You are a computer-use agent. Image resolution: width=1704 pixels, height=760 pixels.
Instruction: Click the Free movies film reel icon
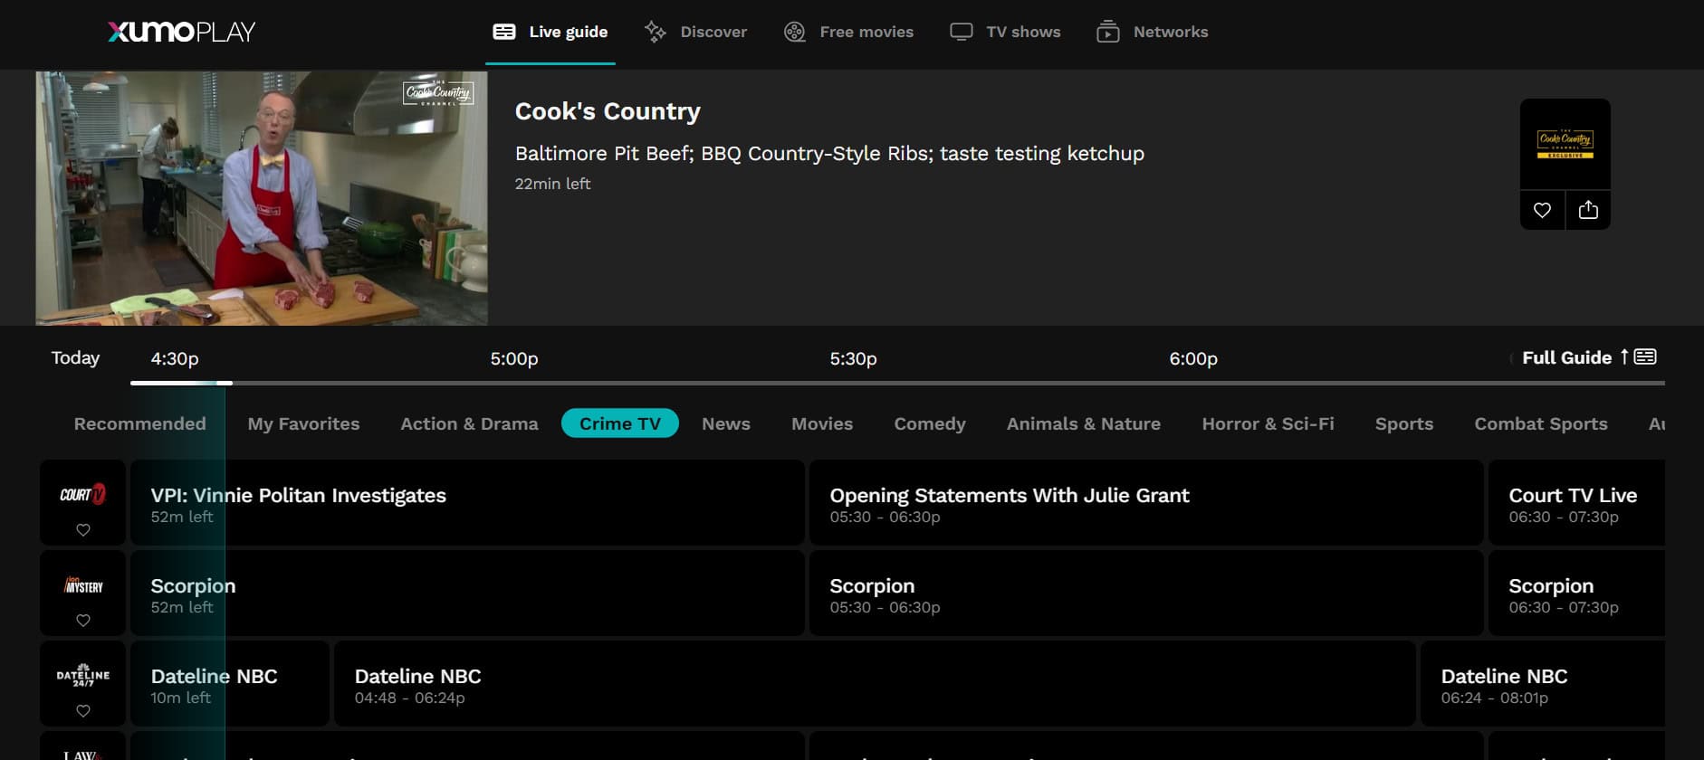[794, 32]
